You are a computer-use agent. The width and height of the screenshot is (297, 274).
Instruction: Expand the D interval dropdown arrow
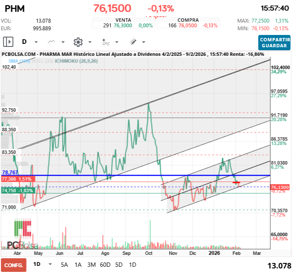point(36,42)
